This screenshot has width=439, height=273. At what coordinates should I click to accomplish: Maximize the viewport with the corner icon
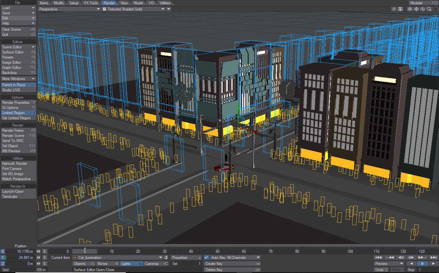click(435, 9)
